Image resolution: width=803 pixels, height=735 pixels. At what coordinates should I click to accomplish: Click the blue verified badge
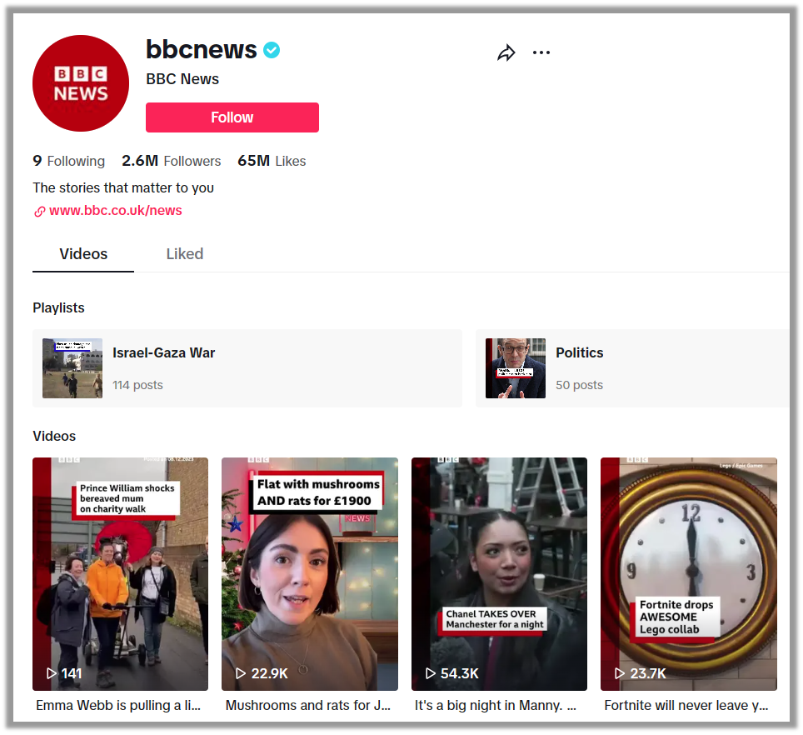272,50
